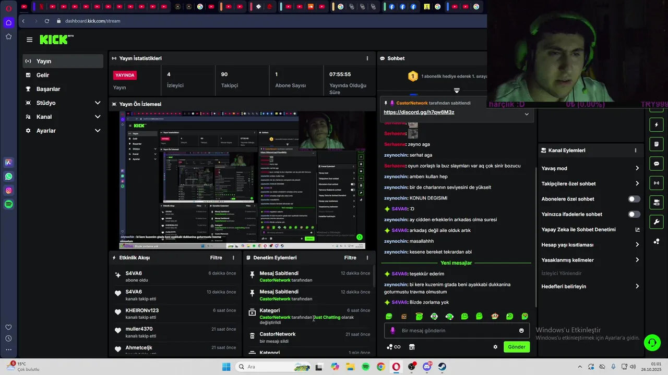Open Filtre in Etkinlik Akışı panel

pos(216,258)
